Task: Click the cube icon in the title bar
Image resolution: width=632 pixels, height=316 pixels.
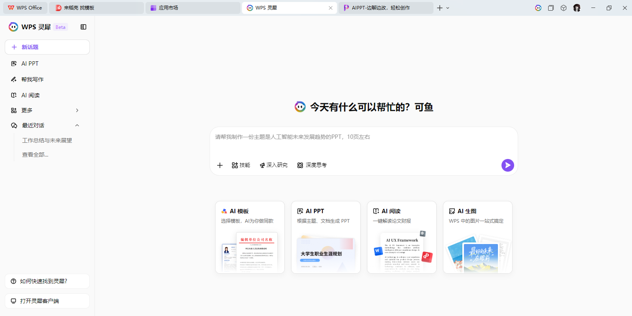Action: click(x=564, y=8)
